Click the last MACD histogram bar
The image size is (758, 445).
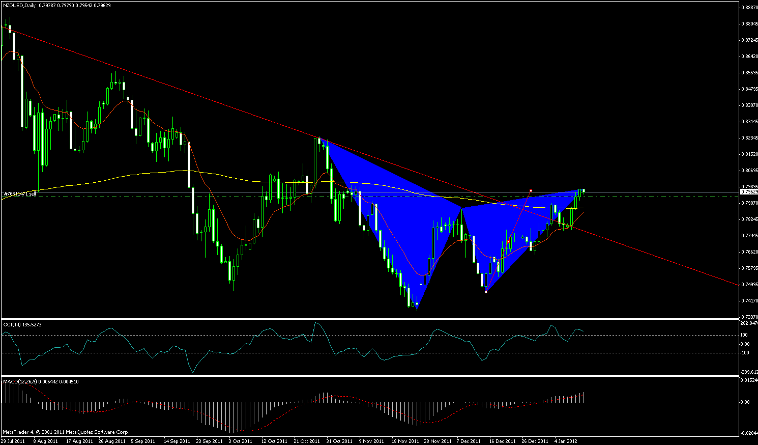pos(584,397)
